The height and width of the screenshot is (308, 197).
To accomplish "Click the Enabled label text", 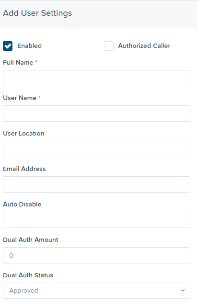I will click(x=30, y=46).
